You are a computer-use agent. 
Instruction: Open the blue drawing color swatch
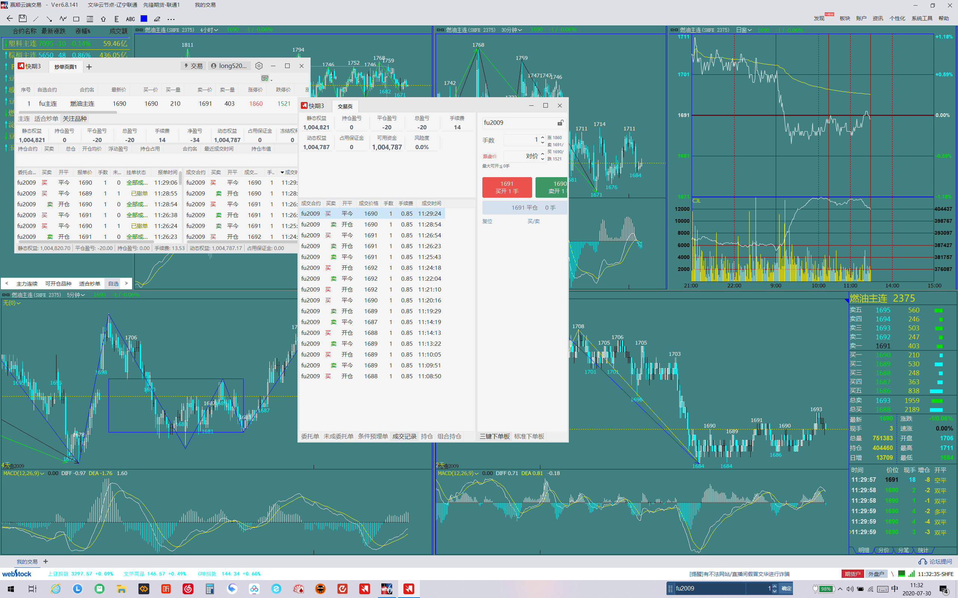(x=144, y=19)
